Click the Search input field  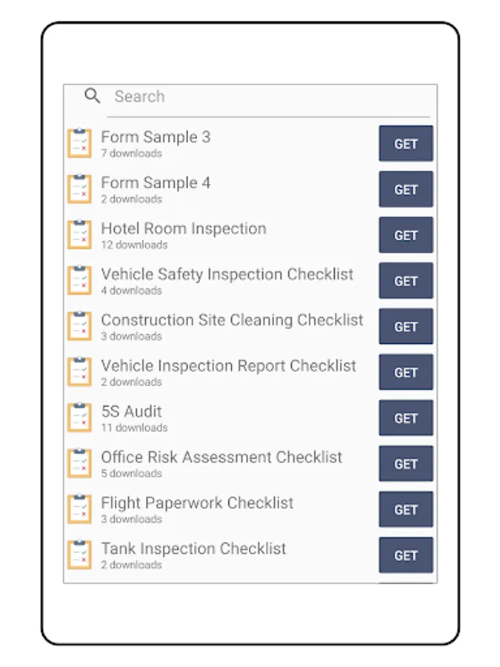(x=267, y=96)
